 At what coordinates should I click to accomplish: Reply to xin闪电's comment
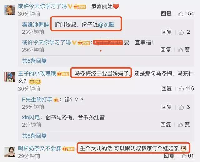pos(166,125)
